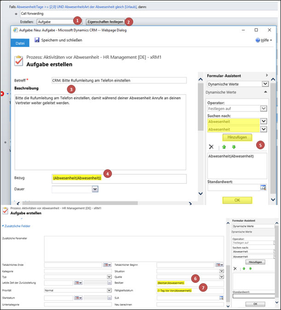281x310 pixels.
Task: Move dynamic value down with green arrow
Action: [x=234, y=146]
